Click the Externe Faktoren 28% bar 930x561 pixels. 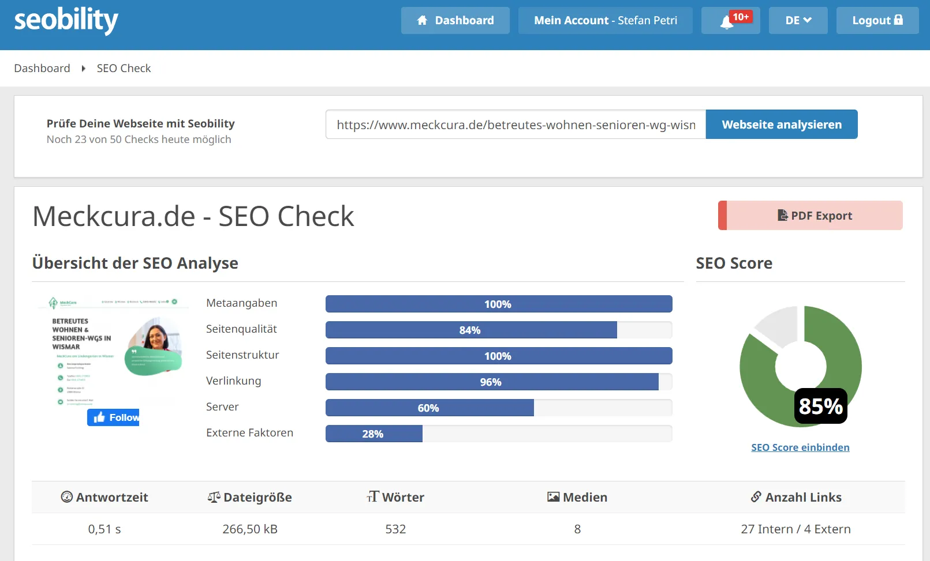pyautogui.click(x=499, y=434)
